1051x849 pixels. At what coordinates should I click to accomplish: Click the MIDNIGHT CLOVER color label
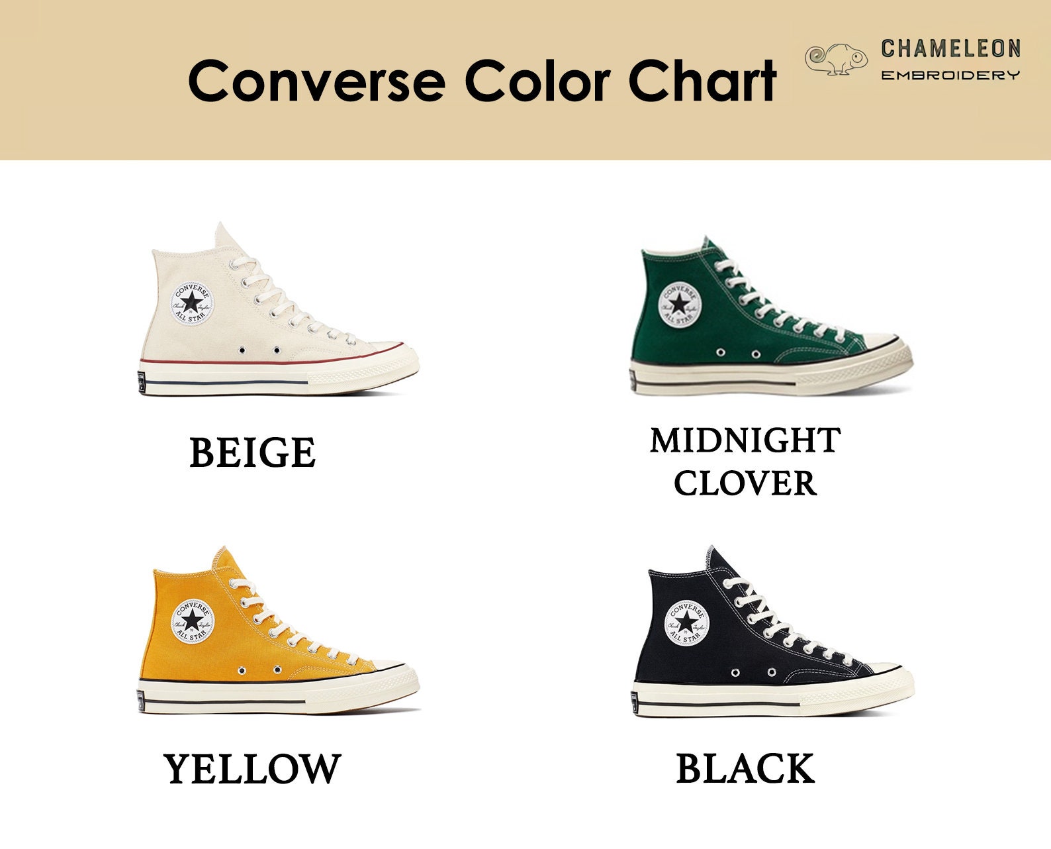745,462
